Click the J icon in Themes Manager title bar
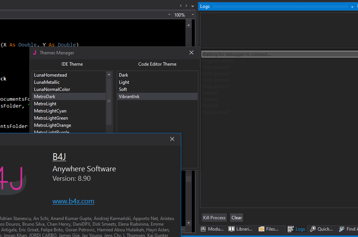The image size is (358, 237). coord(34,53)
